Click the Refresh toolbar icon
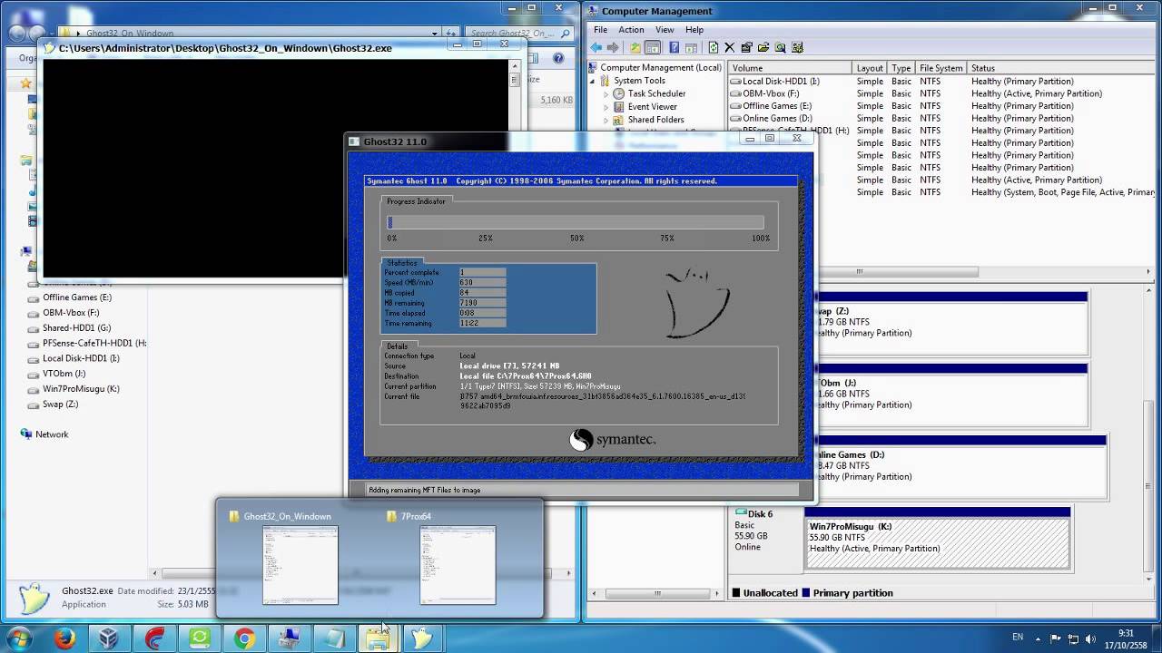Screen dimensions: 1162x653 714,47
